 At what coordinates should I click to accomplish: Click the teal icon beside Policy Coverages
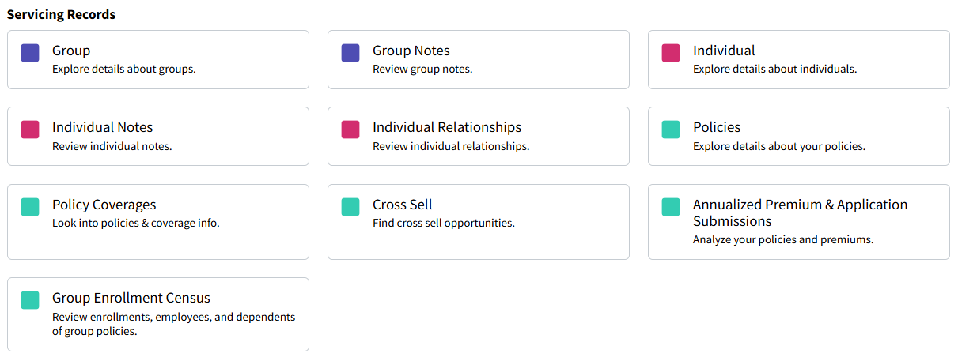pyautogui.click(x=30, y=207)
